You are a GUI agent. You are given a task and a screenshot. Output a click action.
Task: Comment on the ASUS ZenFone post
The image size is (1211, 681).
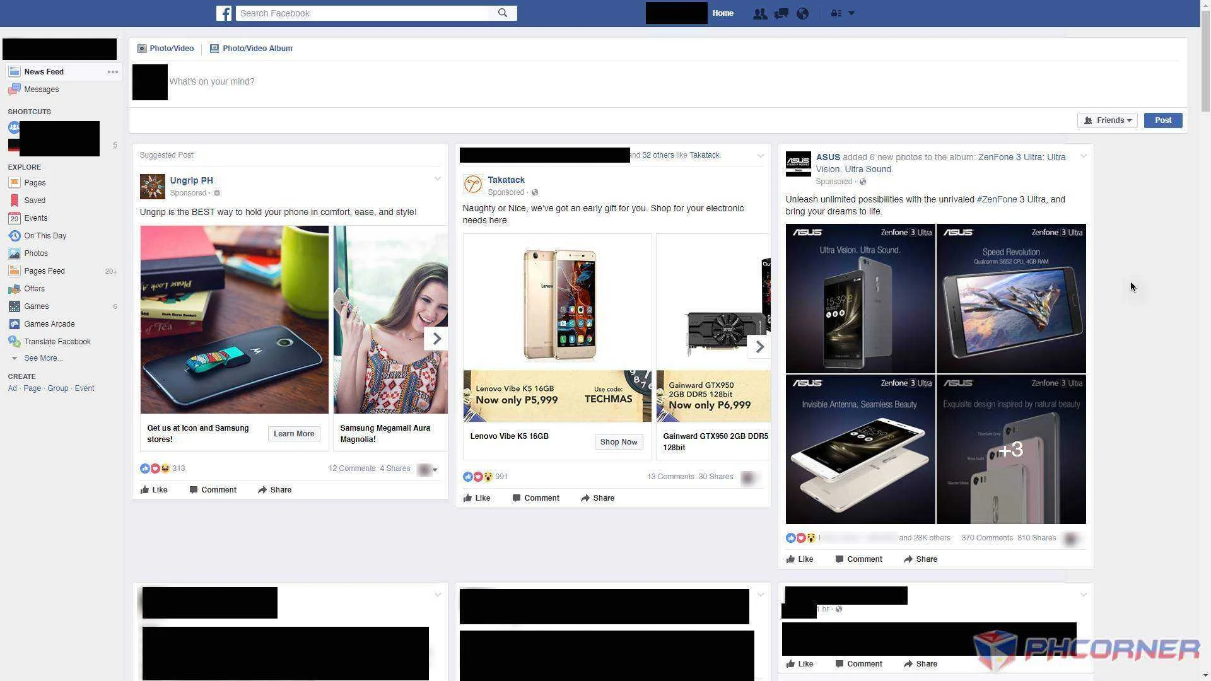[x=859, y=559]
